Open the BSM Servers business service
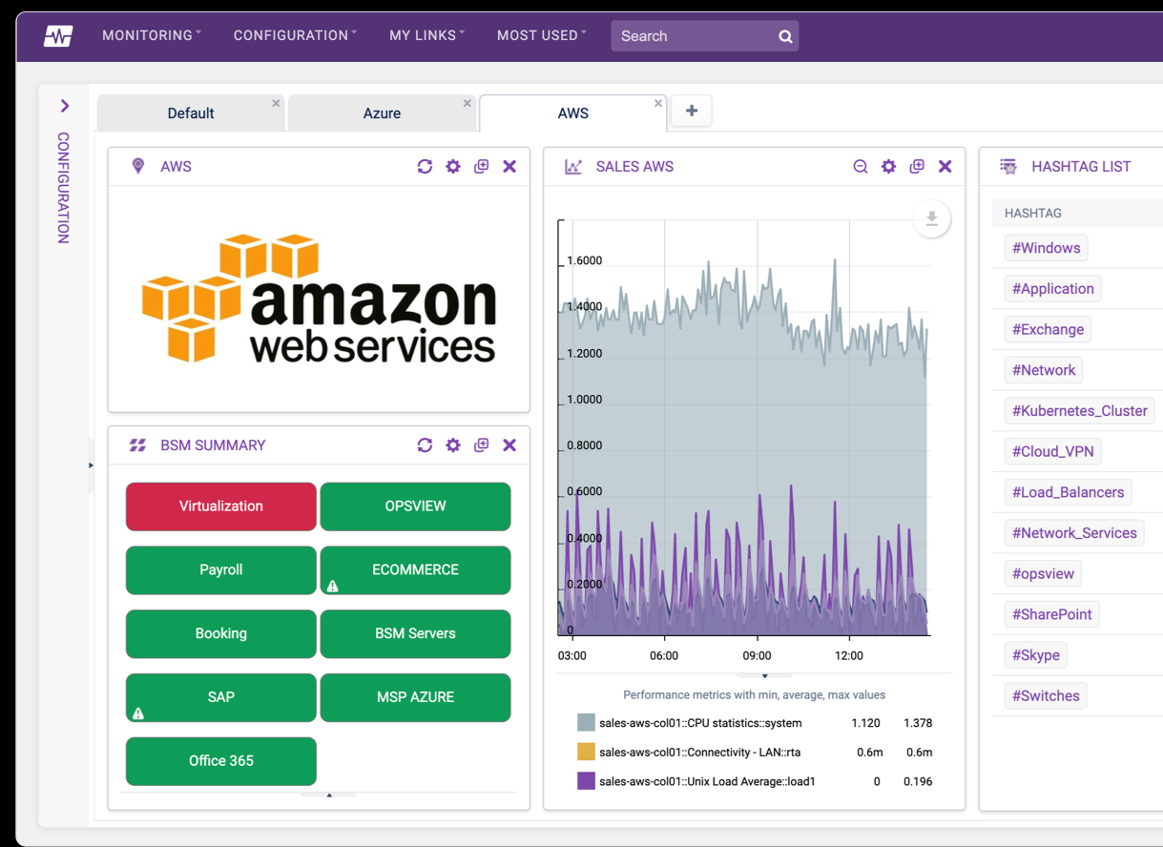The height and width of the screenshot is (847, 1163). [415, 633]
